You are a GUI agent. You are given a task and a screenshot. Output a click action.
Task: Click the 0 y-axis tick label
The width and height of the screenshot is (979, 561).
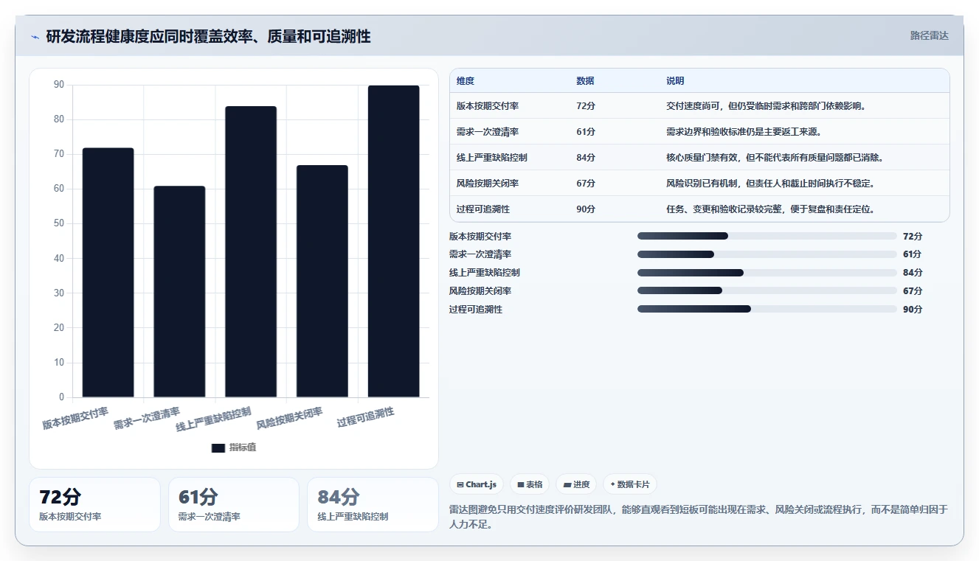pos(61,397)
